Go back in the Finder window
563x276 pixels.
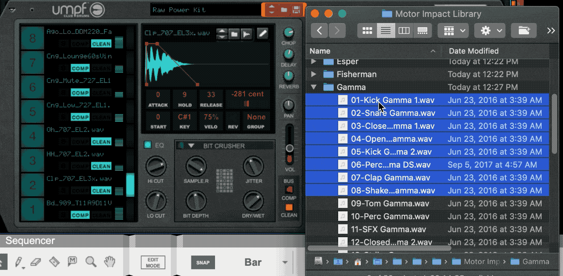point(319,30)
